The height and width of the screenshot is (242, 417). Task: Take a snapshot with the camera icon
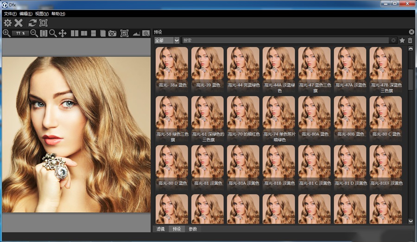point(112,33)
